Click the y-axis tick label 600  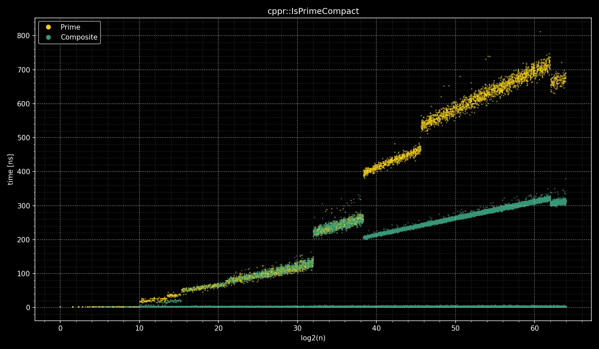point(23,104)
